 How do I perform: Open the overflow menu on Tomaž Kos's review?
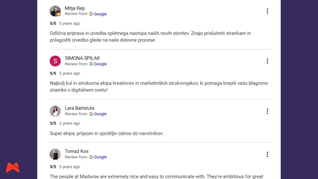267,154
